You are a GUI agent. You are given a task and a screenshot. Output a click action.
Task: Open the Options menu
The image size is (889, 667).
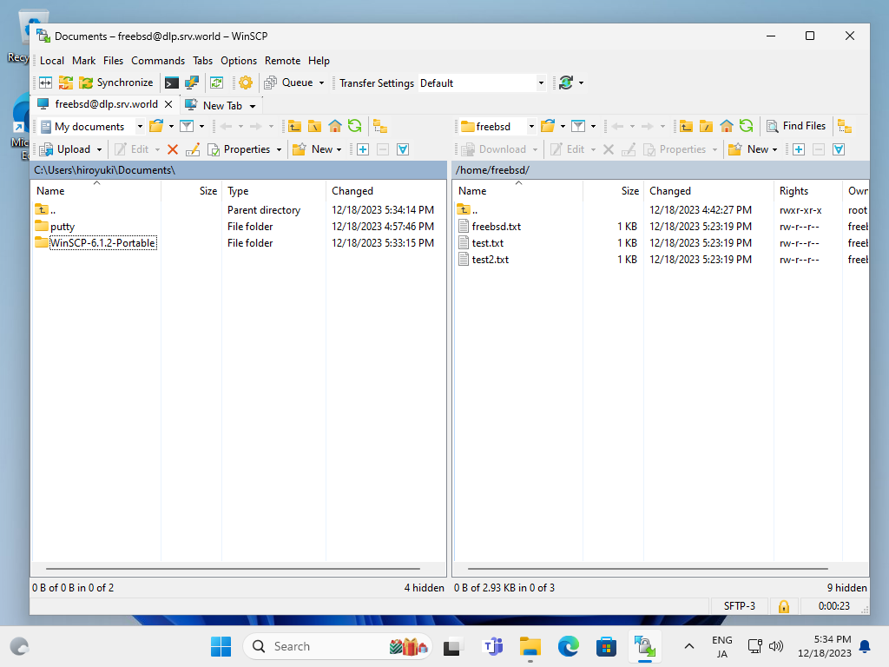coord(239,61)
